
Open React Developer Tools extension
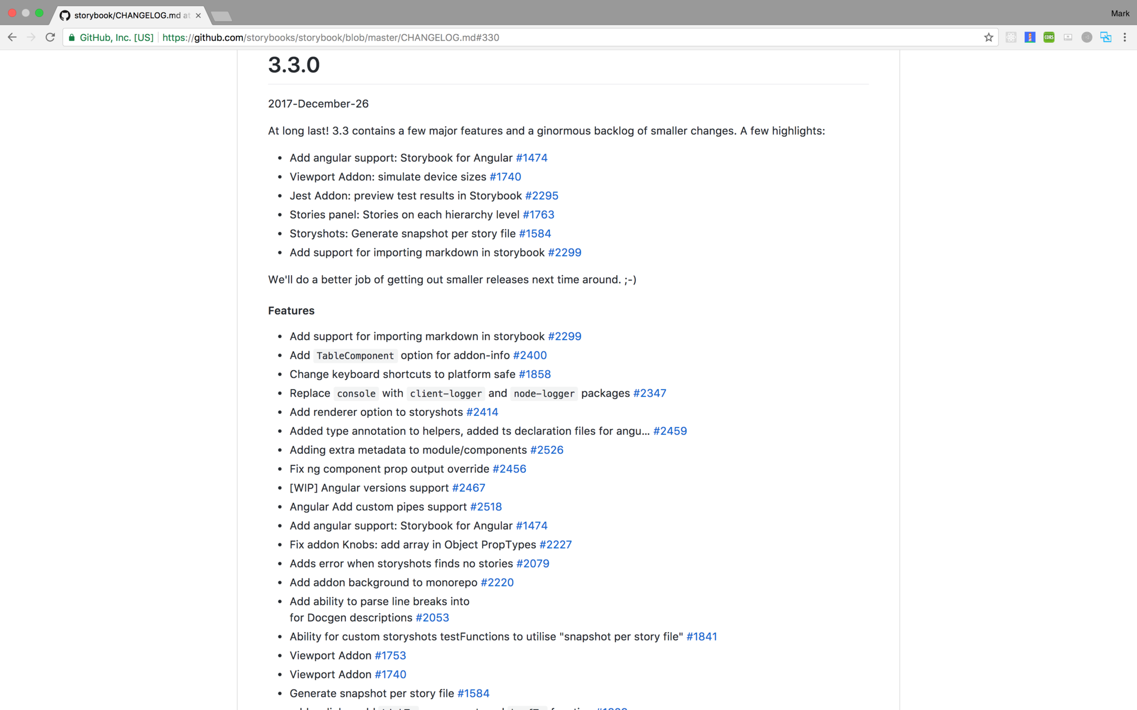click(1011, 37)
